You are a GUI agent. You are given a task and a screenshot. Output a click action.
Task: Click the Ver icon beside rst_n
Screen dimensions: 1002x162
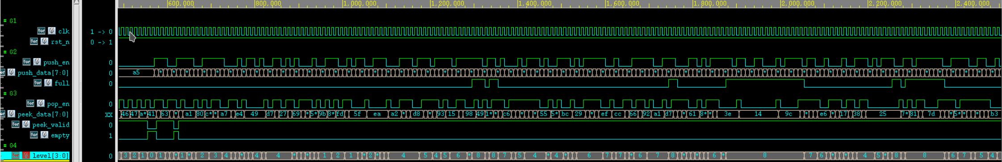(34, 42)
